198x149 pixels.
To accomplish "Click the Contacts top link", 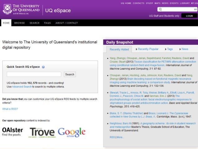I will tap(138, 3).
